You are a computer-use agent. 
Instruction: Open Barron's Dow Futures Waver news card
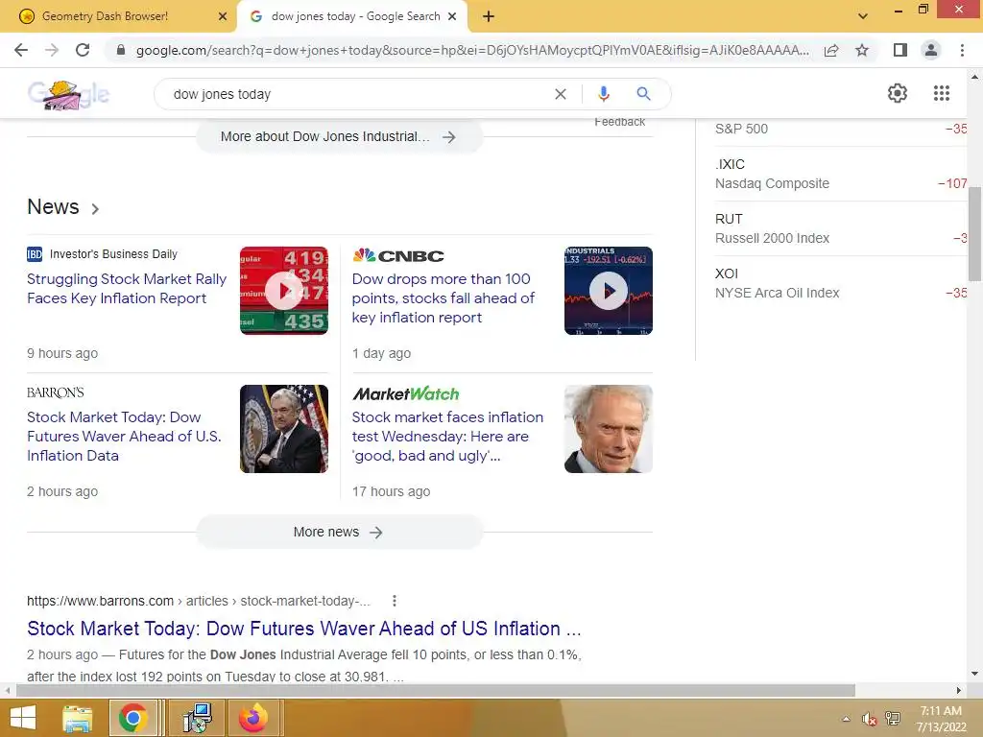pyautogui.click(x=124, y=437)
